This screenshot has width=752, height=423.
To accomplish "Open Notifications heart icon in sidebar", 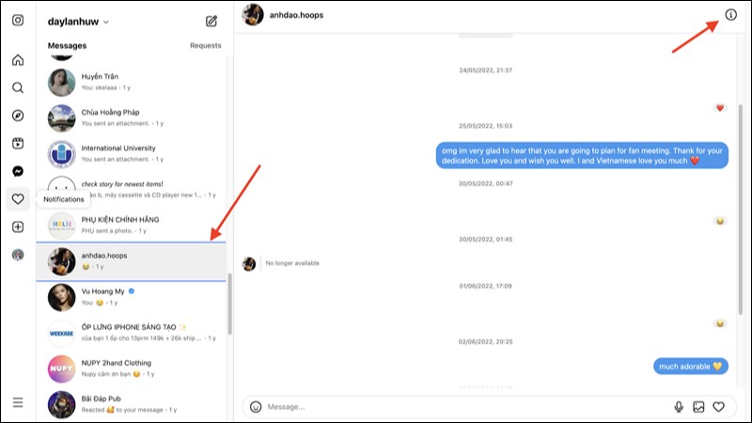I will tap(18, 199).
